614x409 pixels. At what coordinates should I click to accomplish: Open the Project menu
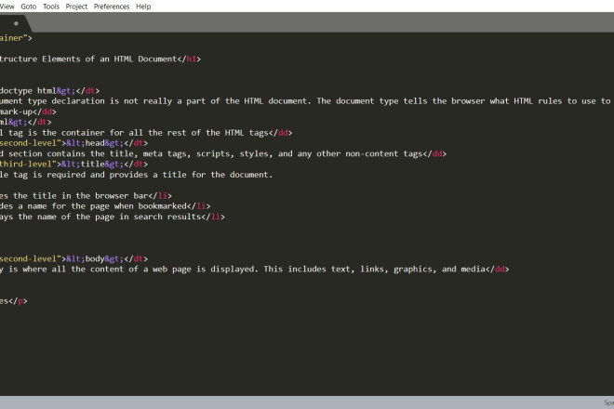click(77, 6)
